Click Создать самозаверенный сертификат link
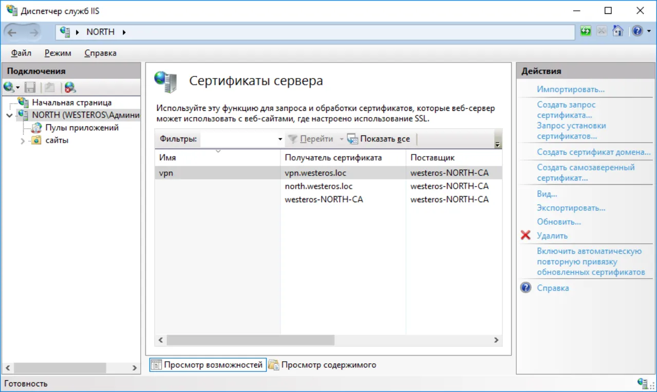Screen dimensions: 657x392 [586, 172]
